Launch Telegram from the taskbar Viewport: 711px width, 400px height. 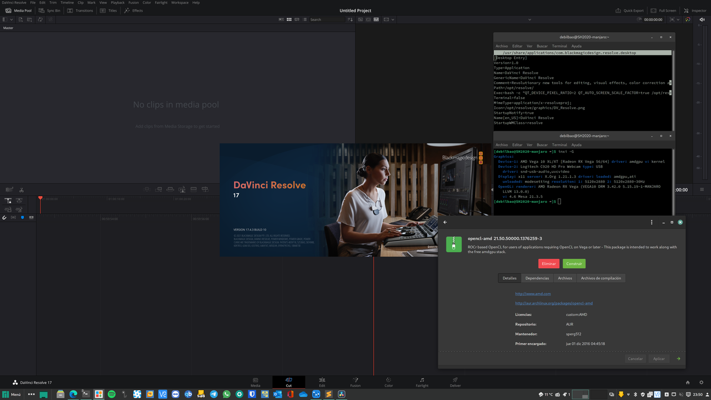tap(214, 394)
